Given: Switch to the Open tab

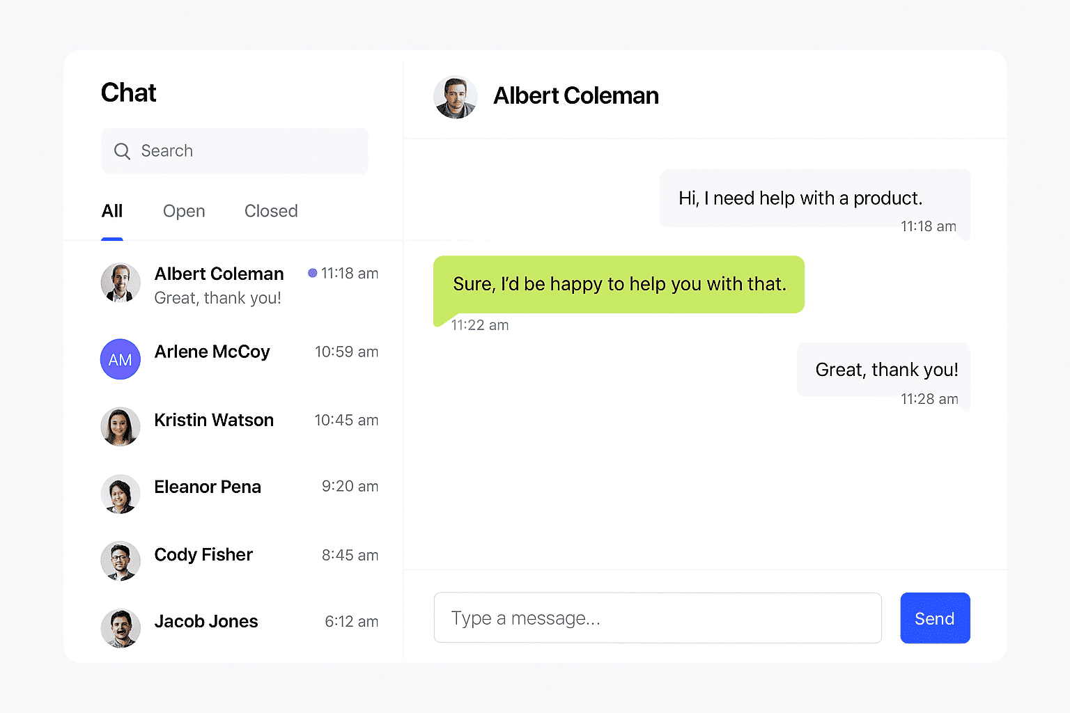Looking at the screenshot, I should (184, 211).
